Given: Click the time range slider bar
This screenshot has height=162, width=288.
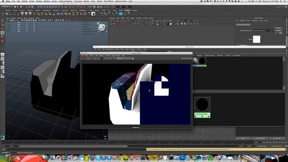Looking at the screenshot, I should click(x=73, y=146).
